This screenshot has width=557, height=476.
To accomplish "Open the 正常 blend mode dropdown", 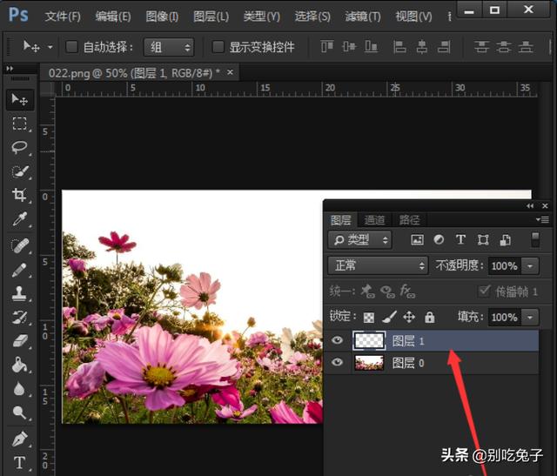I will click(378, 265).
